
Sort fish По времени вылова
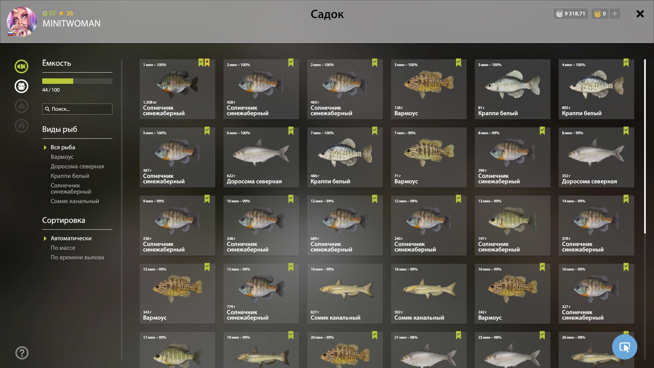(x=77, y=257)
